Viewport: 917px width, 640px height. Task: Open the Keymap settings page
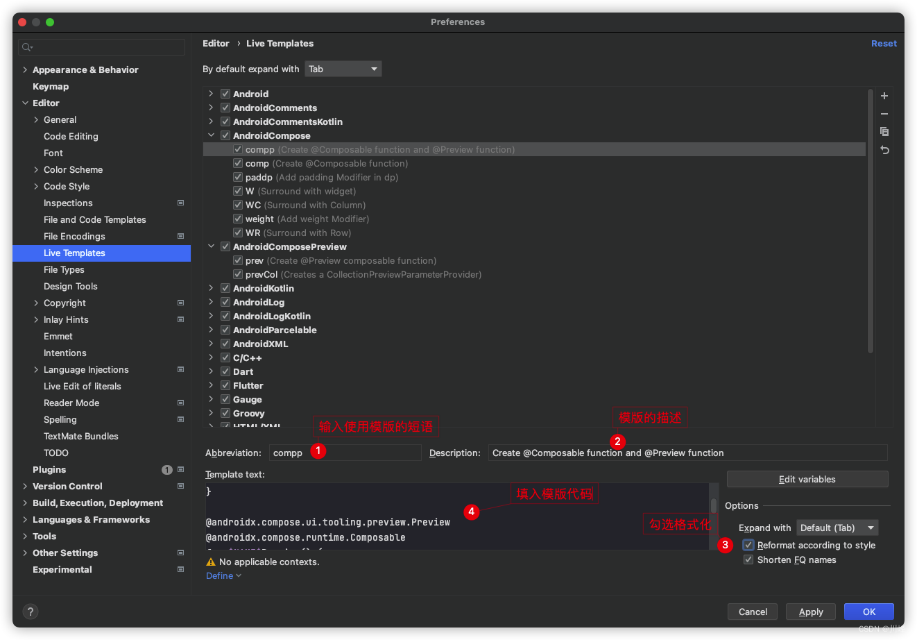tap(51, 86)
